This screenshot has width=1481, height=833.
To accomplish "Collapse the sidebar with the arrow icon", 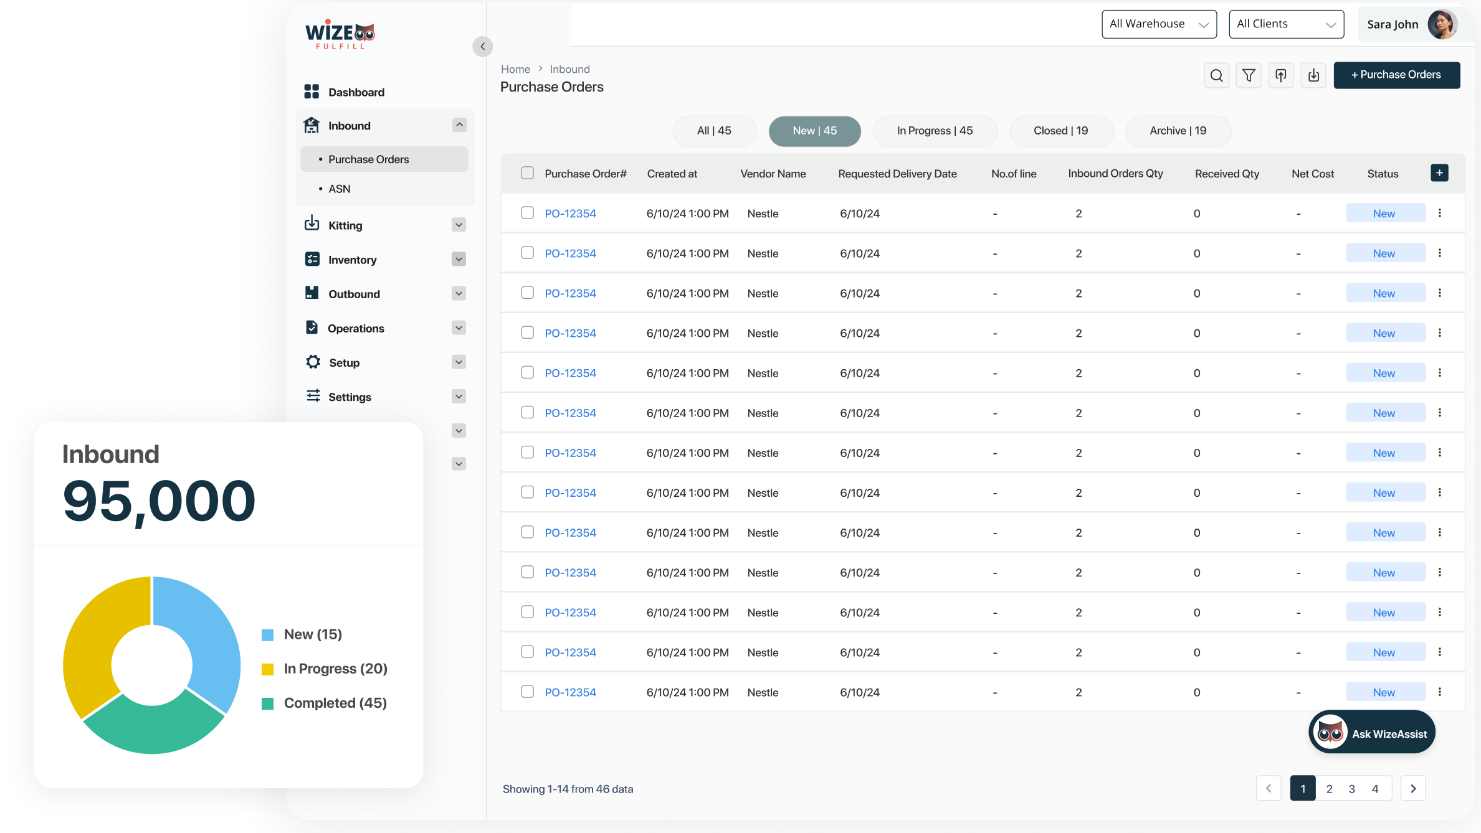I will click(482, 47).
